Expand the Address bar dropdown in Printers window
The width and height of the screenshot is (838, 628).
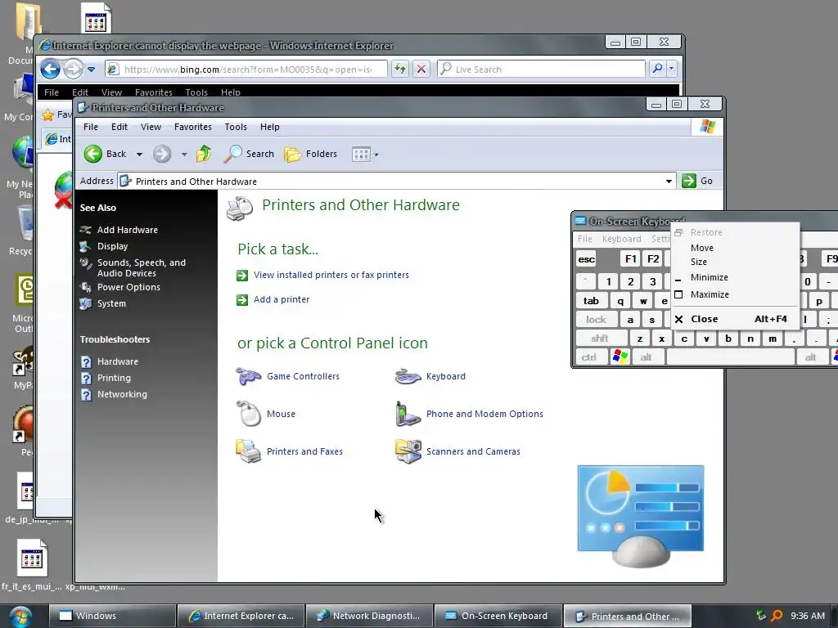tap(669, 181)
